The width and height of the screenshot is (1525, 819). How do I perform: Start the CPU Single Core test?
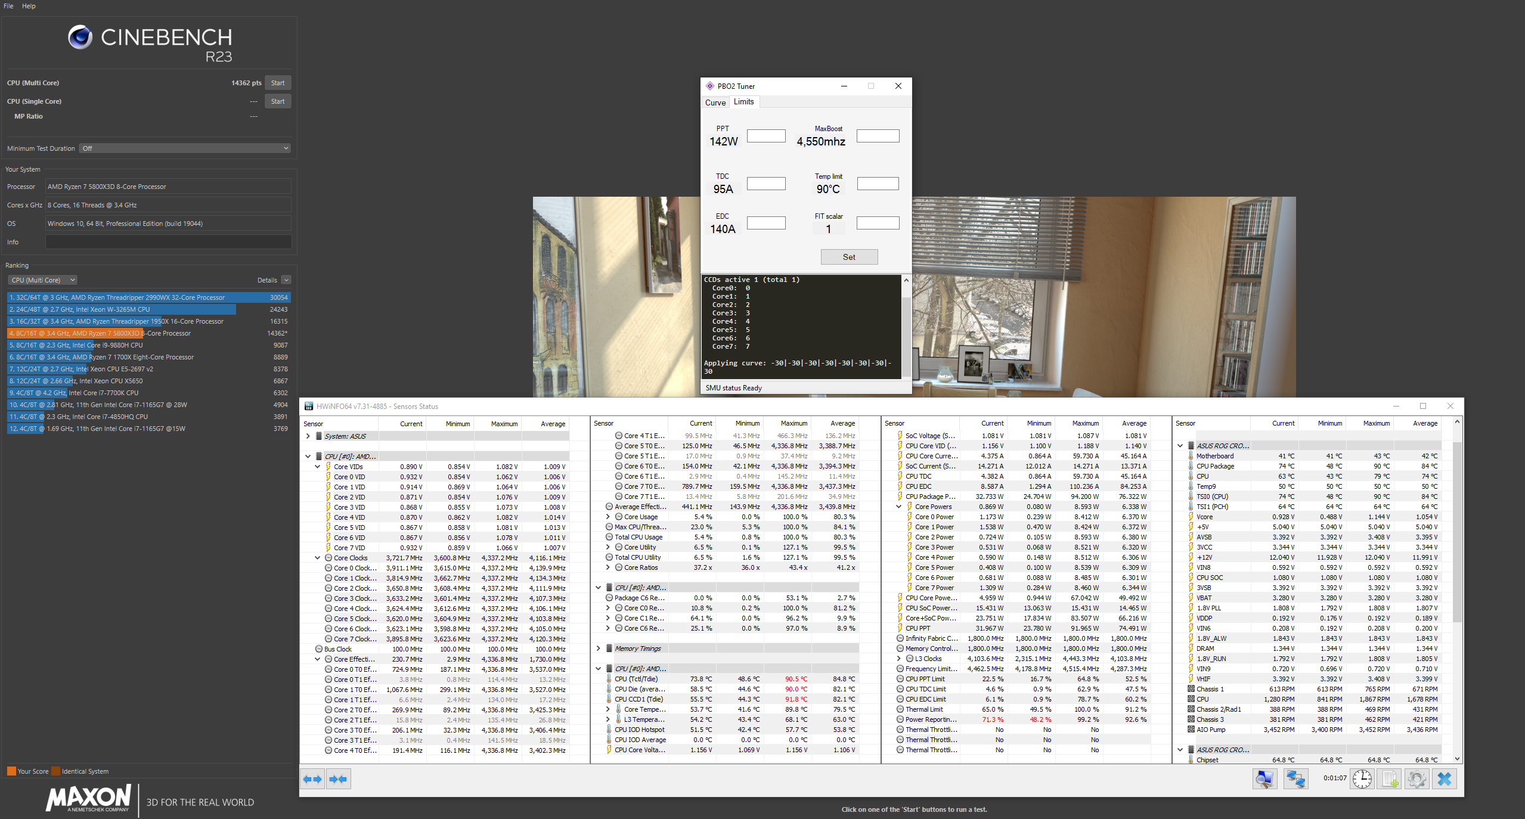pos(278,101)
